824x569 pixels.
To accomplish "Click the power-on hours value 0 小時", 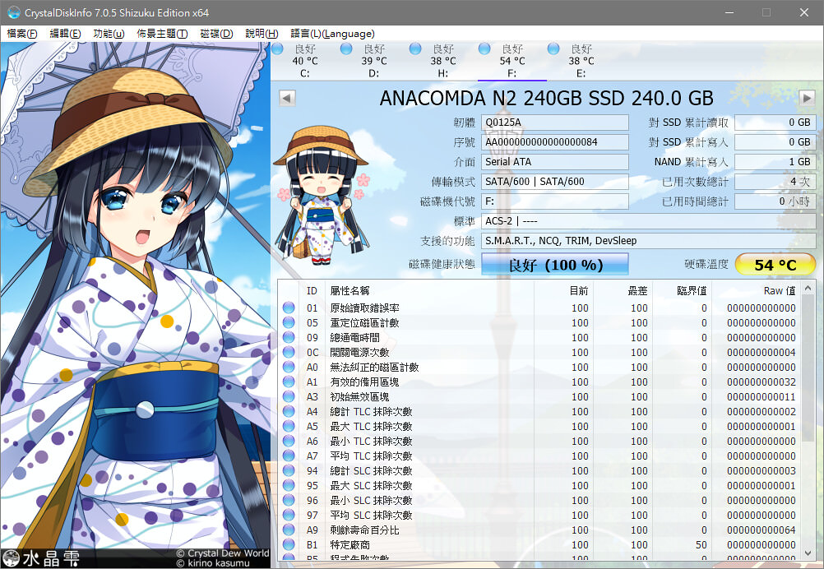I will 775,201.
